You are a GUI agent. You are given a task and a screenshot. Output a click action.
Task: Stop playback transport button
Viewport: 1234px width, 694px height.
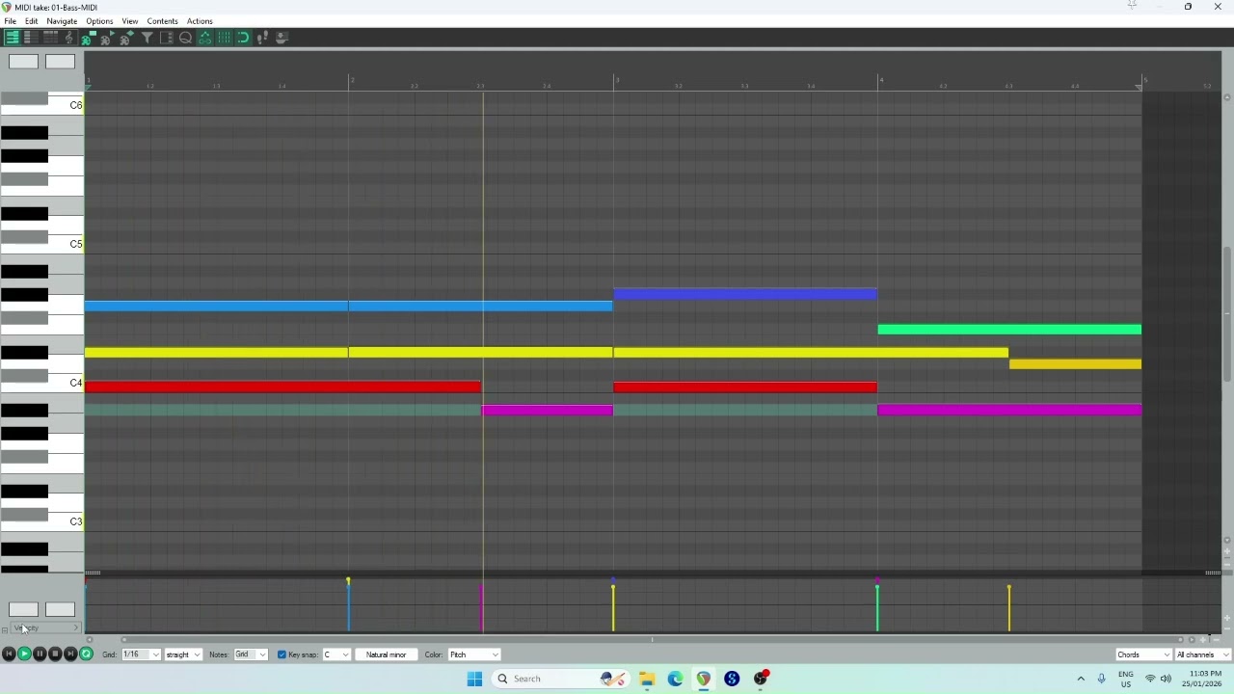coord(55,654)
